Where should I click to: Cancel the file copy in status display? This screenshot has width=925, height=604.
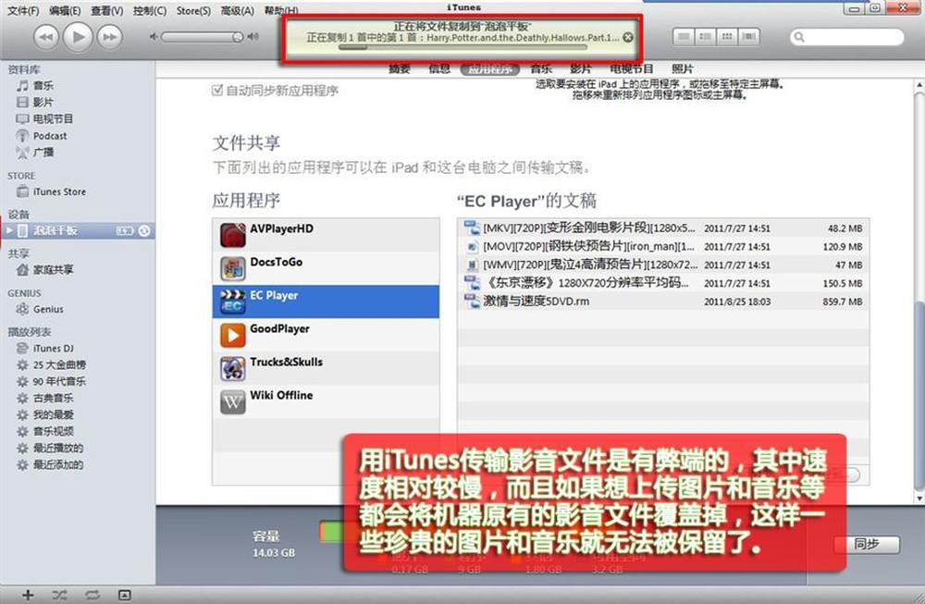click(628, 37)
